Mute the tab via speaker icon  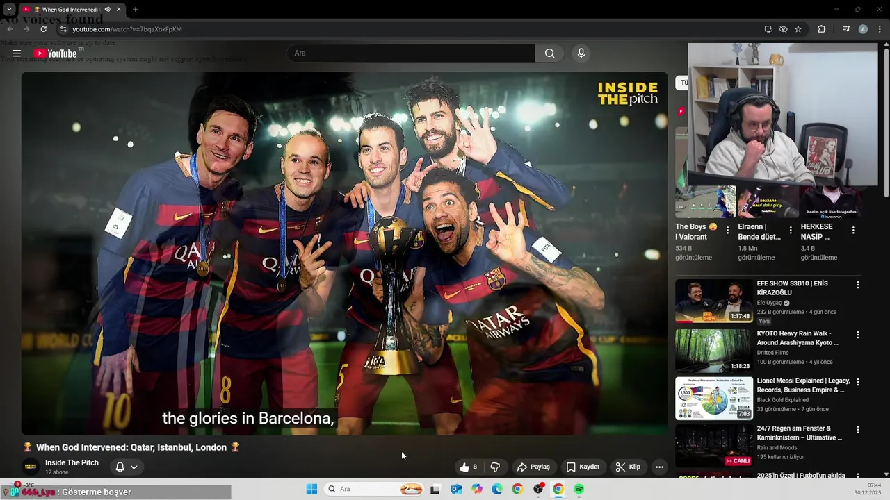(107, 10)
